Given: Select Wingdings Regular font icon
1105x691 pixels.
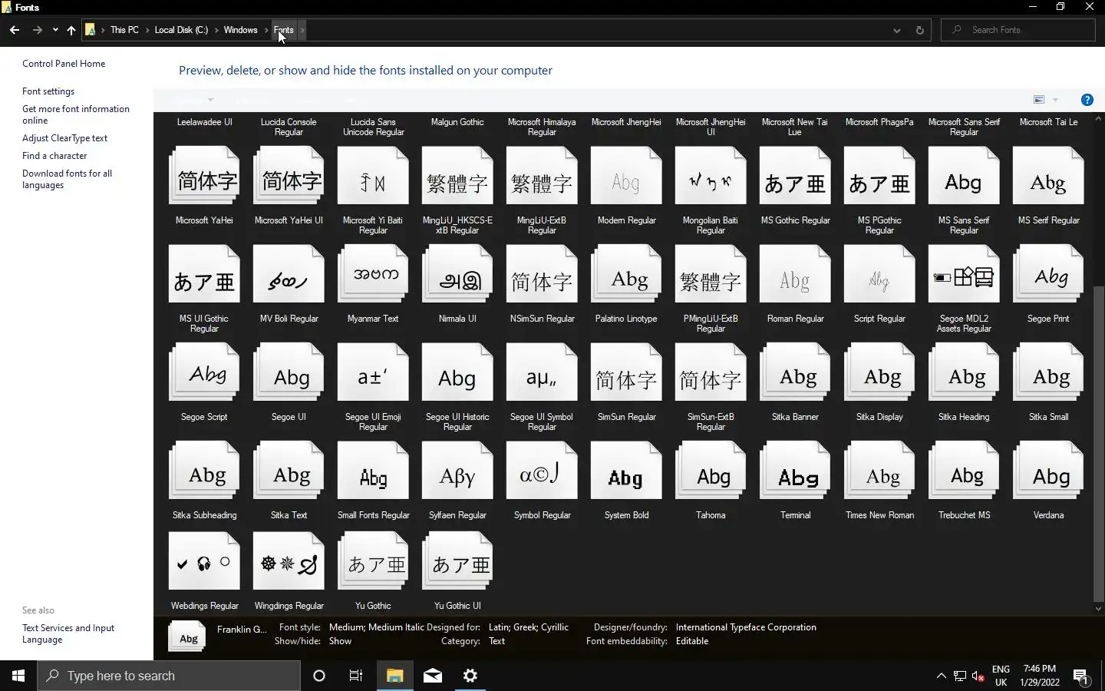Looking at the screenshot, I should click(x=289, y=561).
